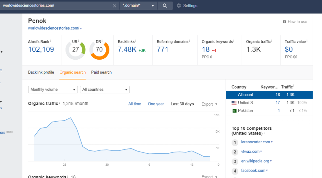Screen dimensions: 322x178
Task: Open the Monthly volume dropdown
Action: coord(53,89)
